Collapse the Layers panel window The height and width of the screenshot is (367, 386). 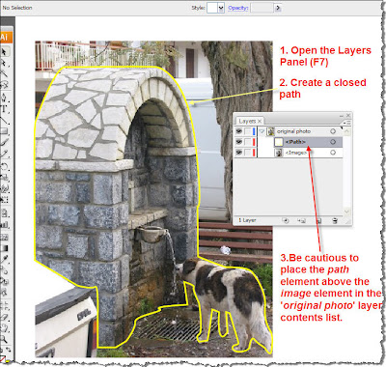[342, 116]
